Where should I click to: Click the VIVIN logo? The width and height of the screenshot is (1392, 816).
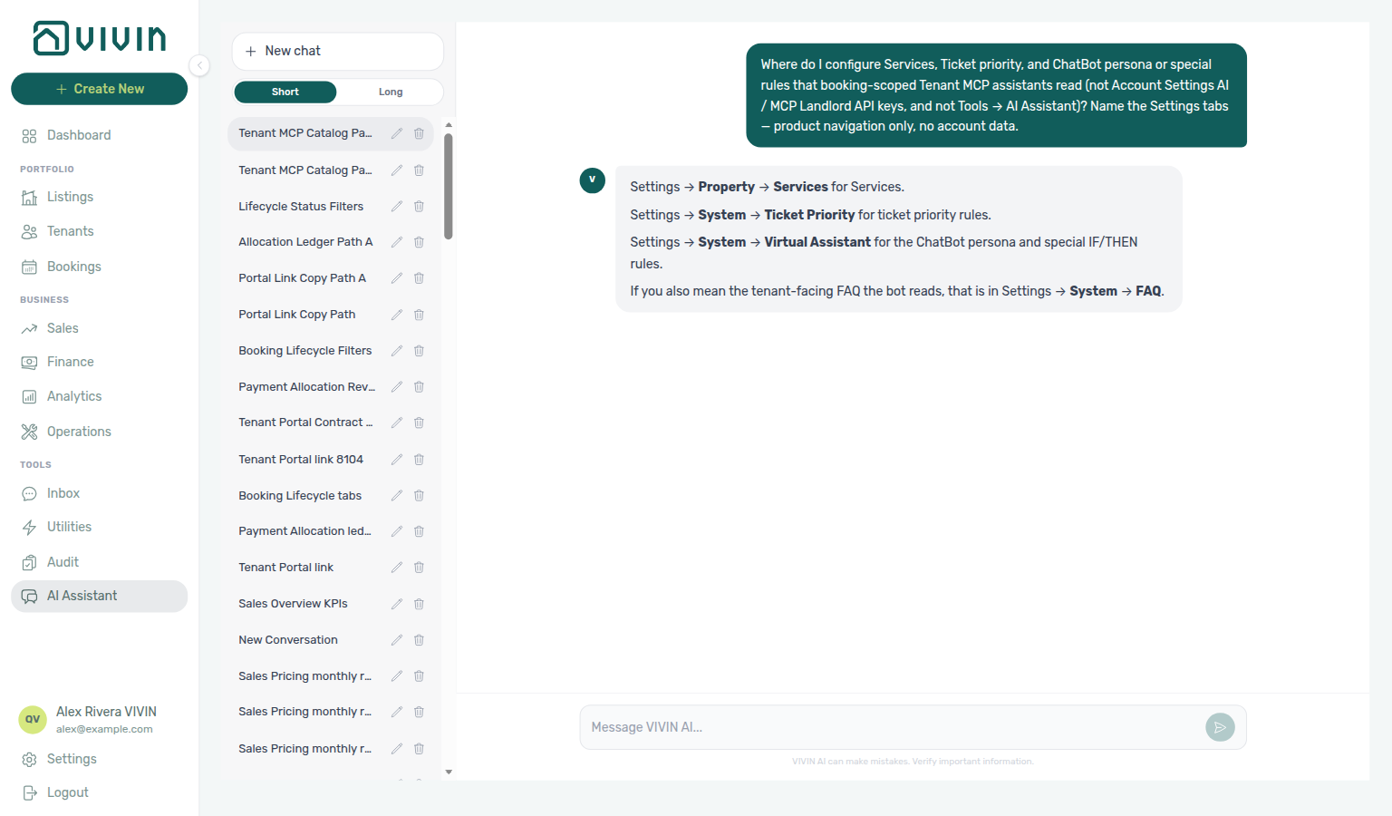tap(99, 38)
